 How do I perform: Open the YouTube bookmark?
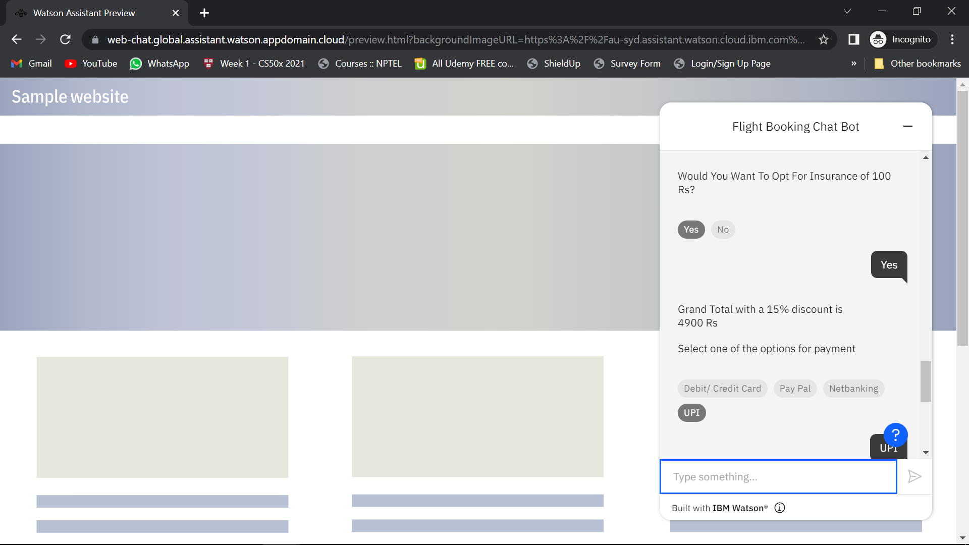(91, 64)
